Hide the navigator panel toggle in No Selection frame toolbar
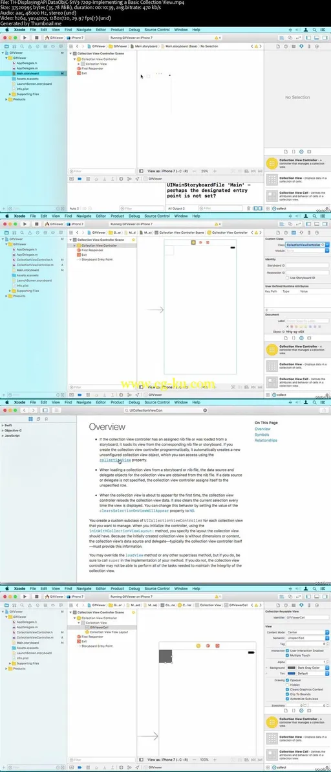The height and width of the screenshot is (772, 331). pyautogui.click(x=308, y=38)
